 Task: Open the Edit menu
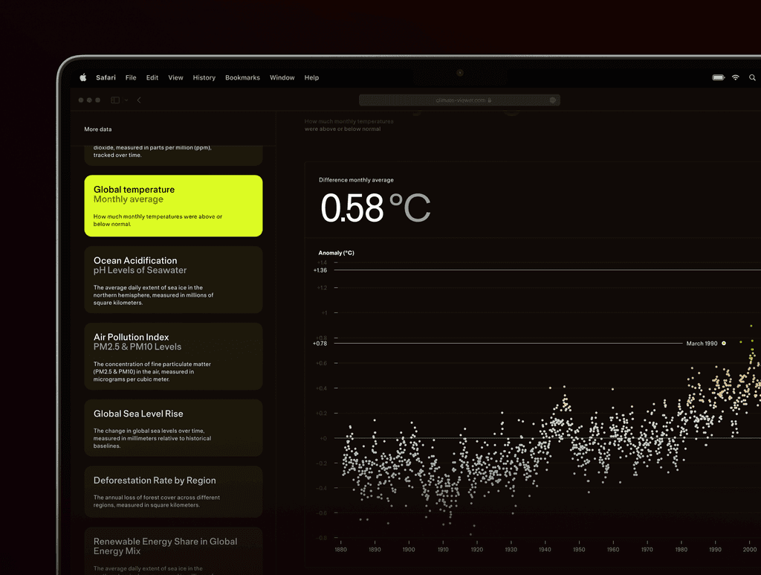click(x=152, y=77)
